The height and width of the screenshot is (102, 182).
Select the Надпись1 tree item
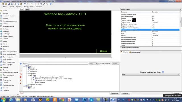pyautogui.click(x=34, y=70)
